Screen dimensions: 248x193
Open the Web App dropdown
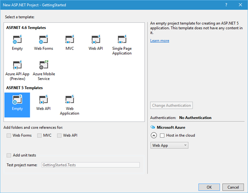click(x=169, y=145)
